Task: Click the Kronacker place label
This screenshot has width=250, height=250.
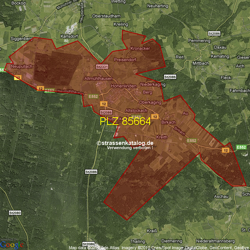Action: click(140, 48)
